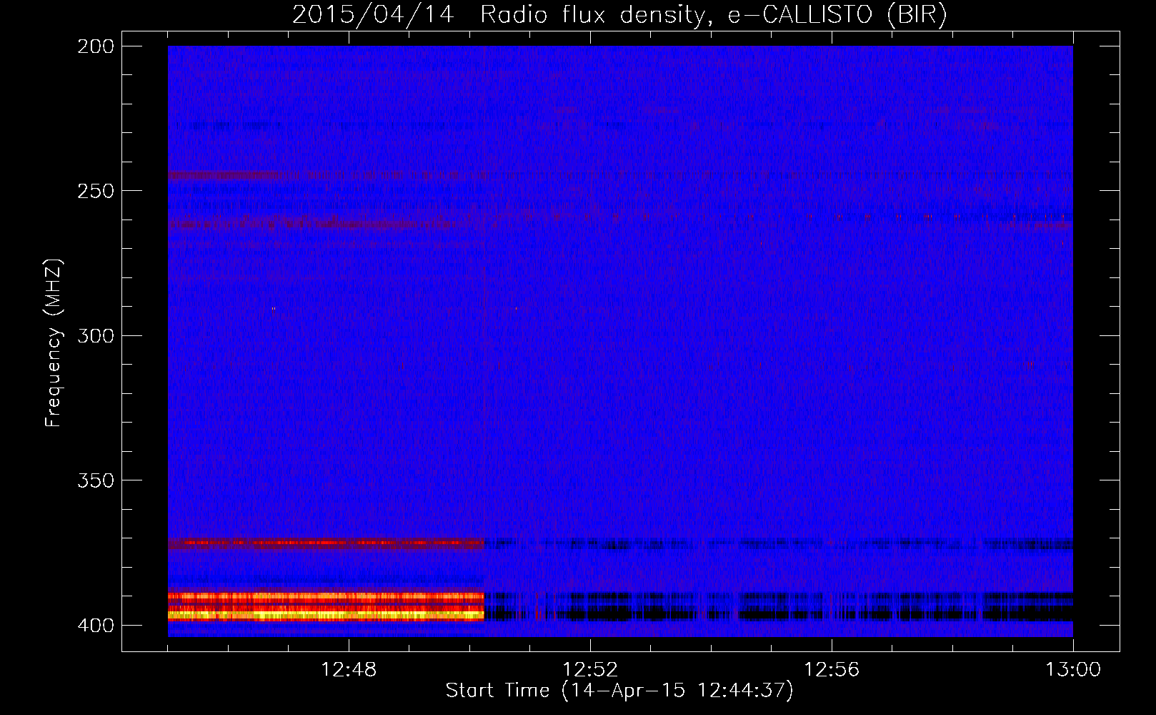
Task: Click the 250 frequency tick label
Action: pos(96,191)
